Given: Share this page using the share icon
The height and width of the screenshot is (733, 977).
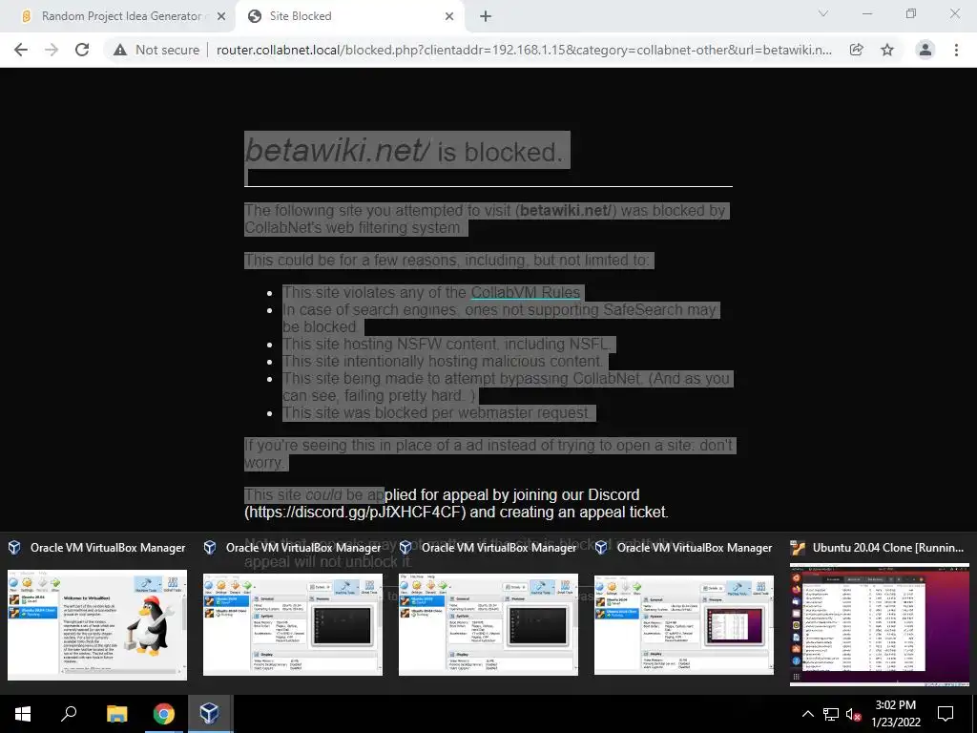Looking at the screenshot, I should pos(856,50).
